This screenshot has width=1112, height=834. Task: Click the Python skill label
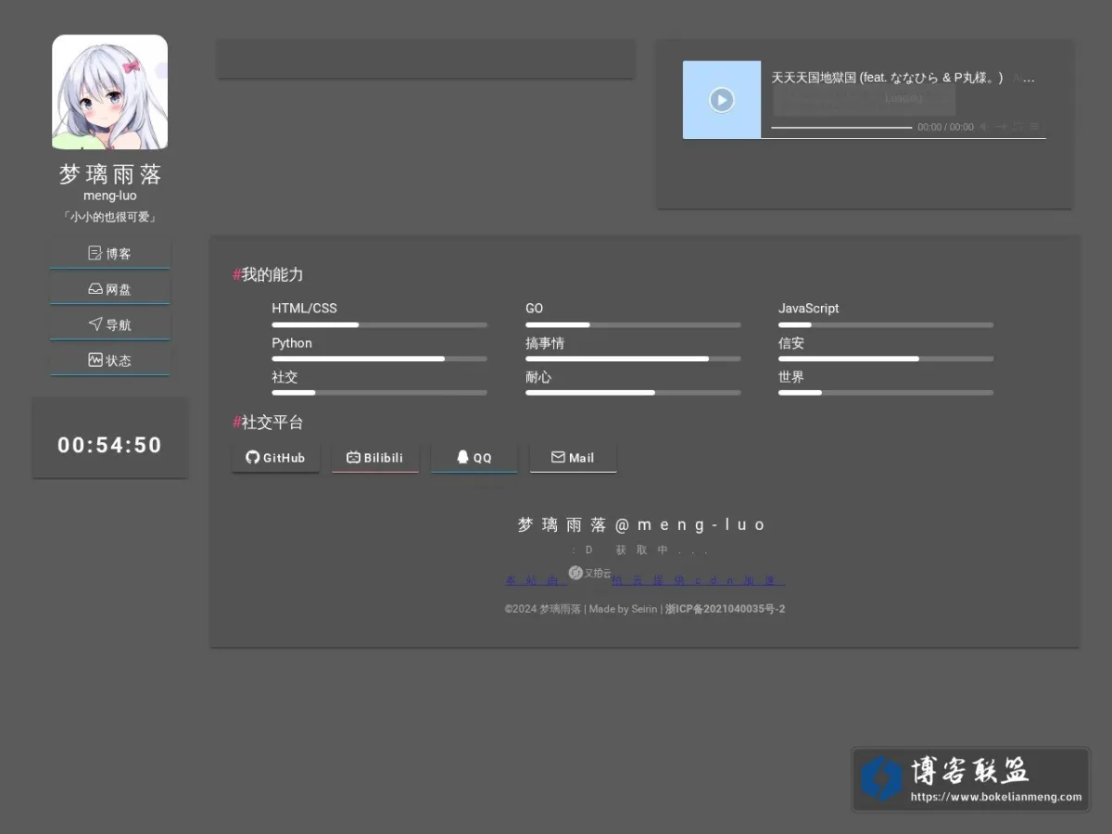coord(292,343)
